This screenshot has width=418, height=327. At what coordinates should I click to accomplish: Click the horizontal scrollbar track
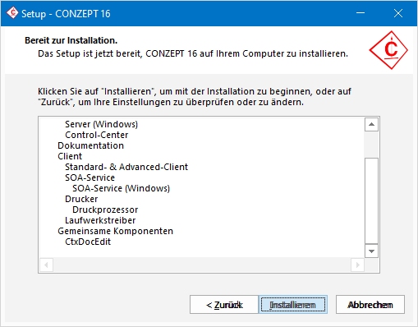(202, 265)
